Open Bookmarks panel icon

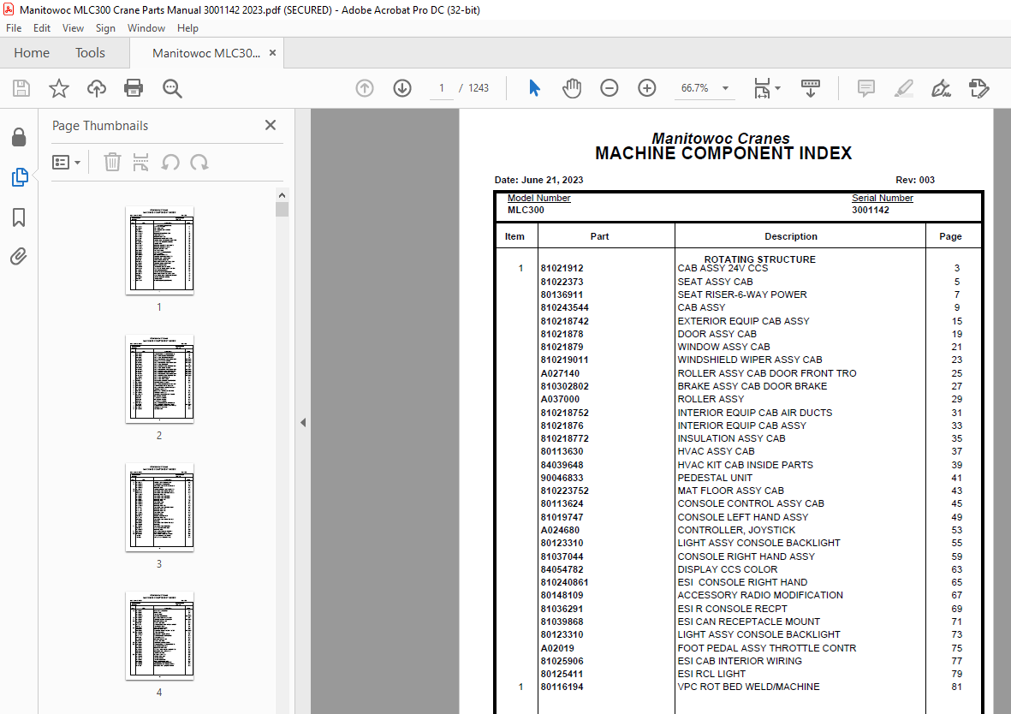point(19,217)
